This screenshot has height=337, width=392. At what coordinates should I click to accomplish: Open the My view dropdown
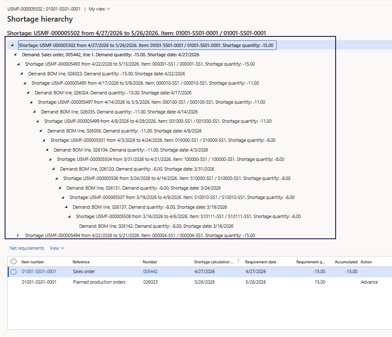99,9
